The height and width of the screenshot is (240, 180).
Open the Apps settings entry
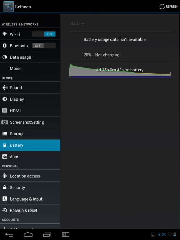[30, 157]
